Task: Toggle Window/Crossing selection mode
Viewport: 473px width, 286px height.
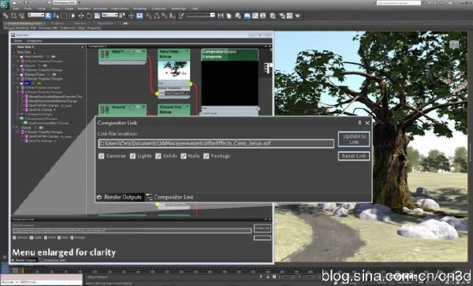Action: click(x=72, y=16)
